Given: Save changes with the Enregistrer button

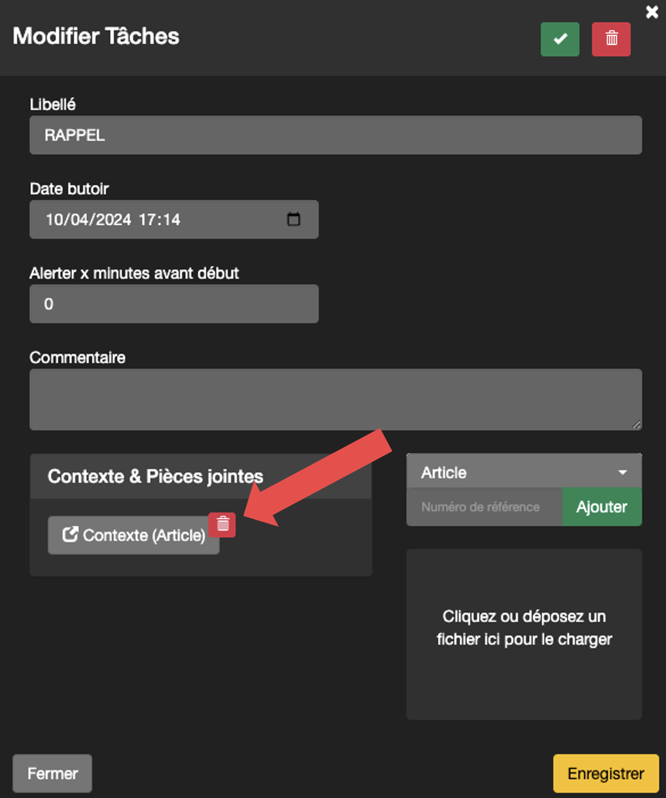Looking at the screenshot, I should [606, 773].
